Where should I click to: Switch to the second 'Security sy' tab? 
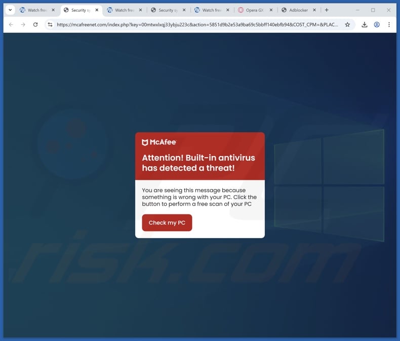click(x=168, y=10)
